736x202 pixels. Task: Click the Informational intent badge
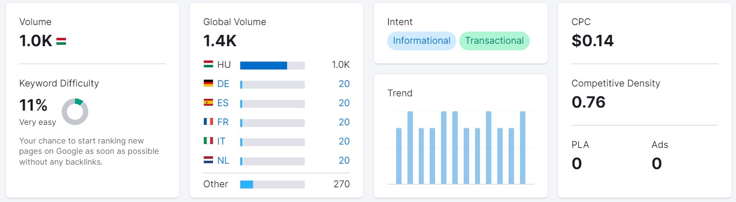[421, 41]
